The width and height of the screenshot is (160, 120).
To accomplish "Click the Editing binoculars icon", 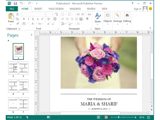I will [127, 16].
